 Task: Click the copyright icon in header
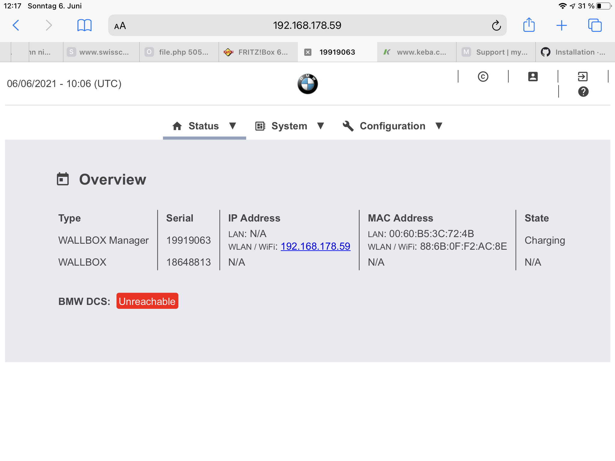pyautogui.click(x=483, y=77)
